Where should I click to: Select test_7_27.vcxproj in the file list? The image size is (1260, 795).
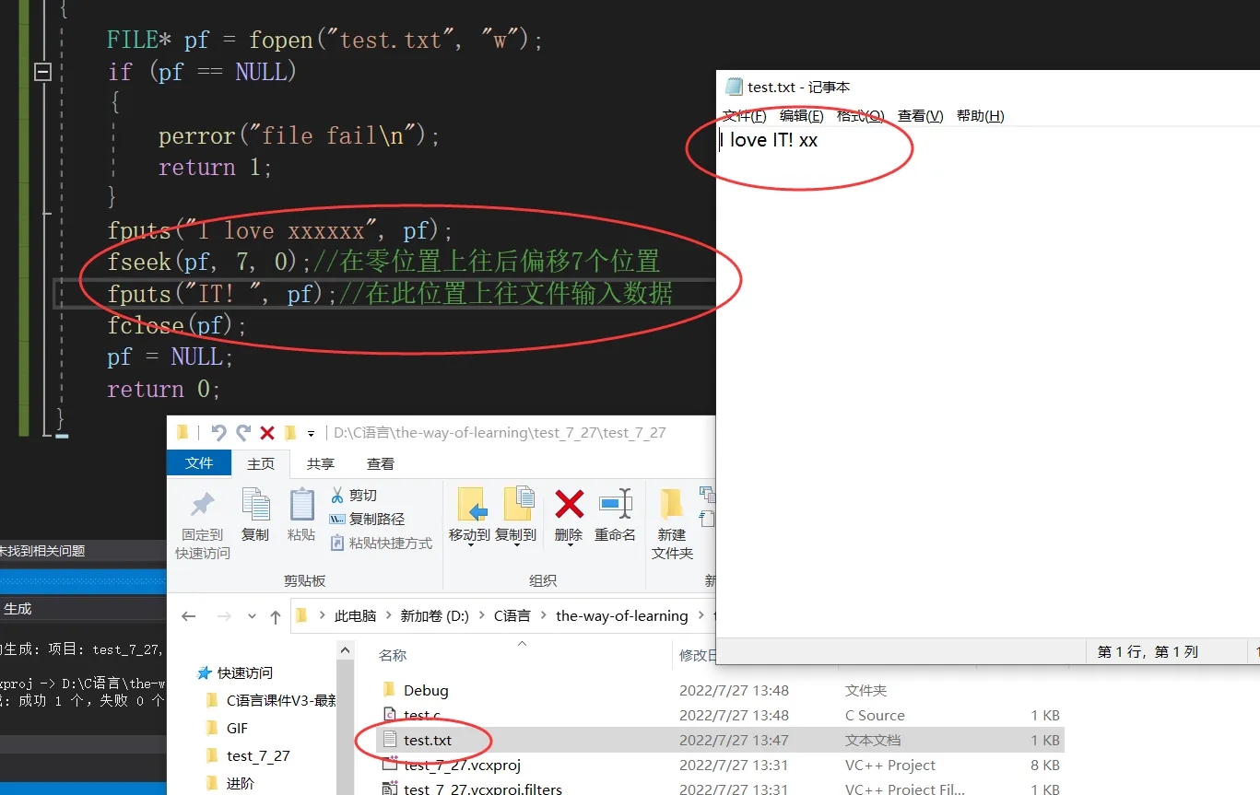(x=462, y=765)
